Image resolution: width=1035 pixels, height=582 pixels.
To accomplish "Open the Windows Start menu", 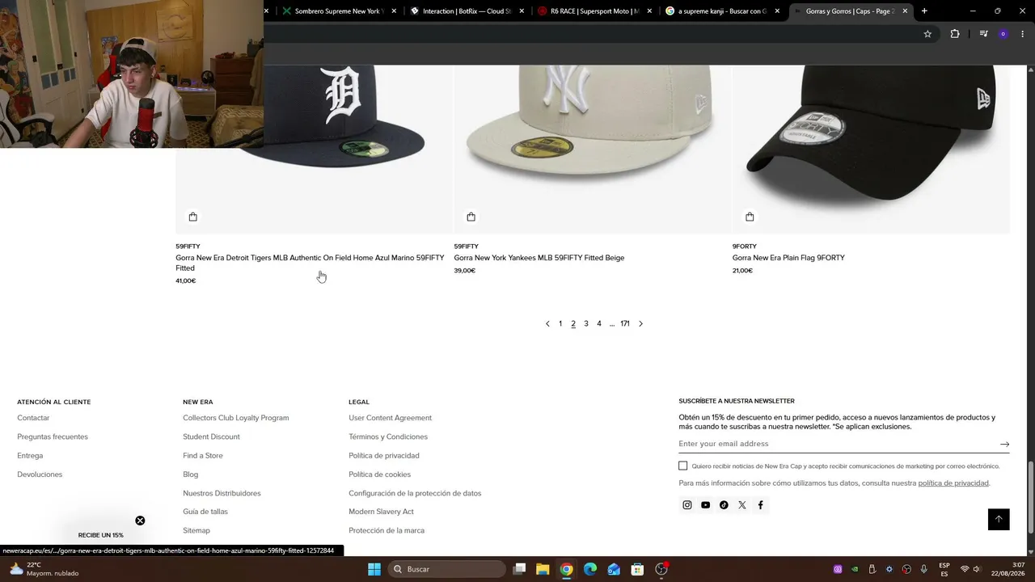I will pos(374,569).
